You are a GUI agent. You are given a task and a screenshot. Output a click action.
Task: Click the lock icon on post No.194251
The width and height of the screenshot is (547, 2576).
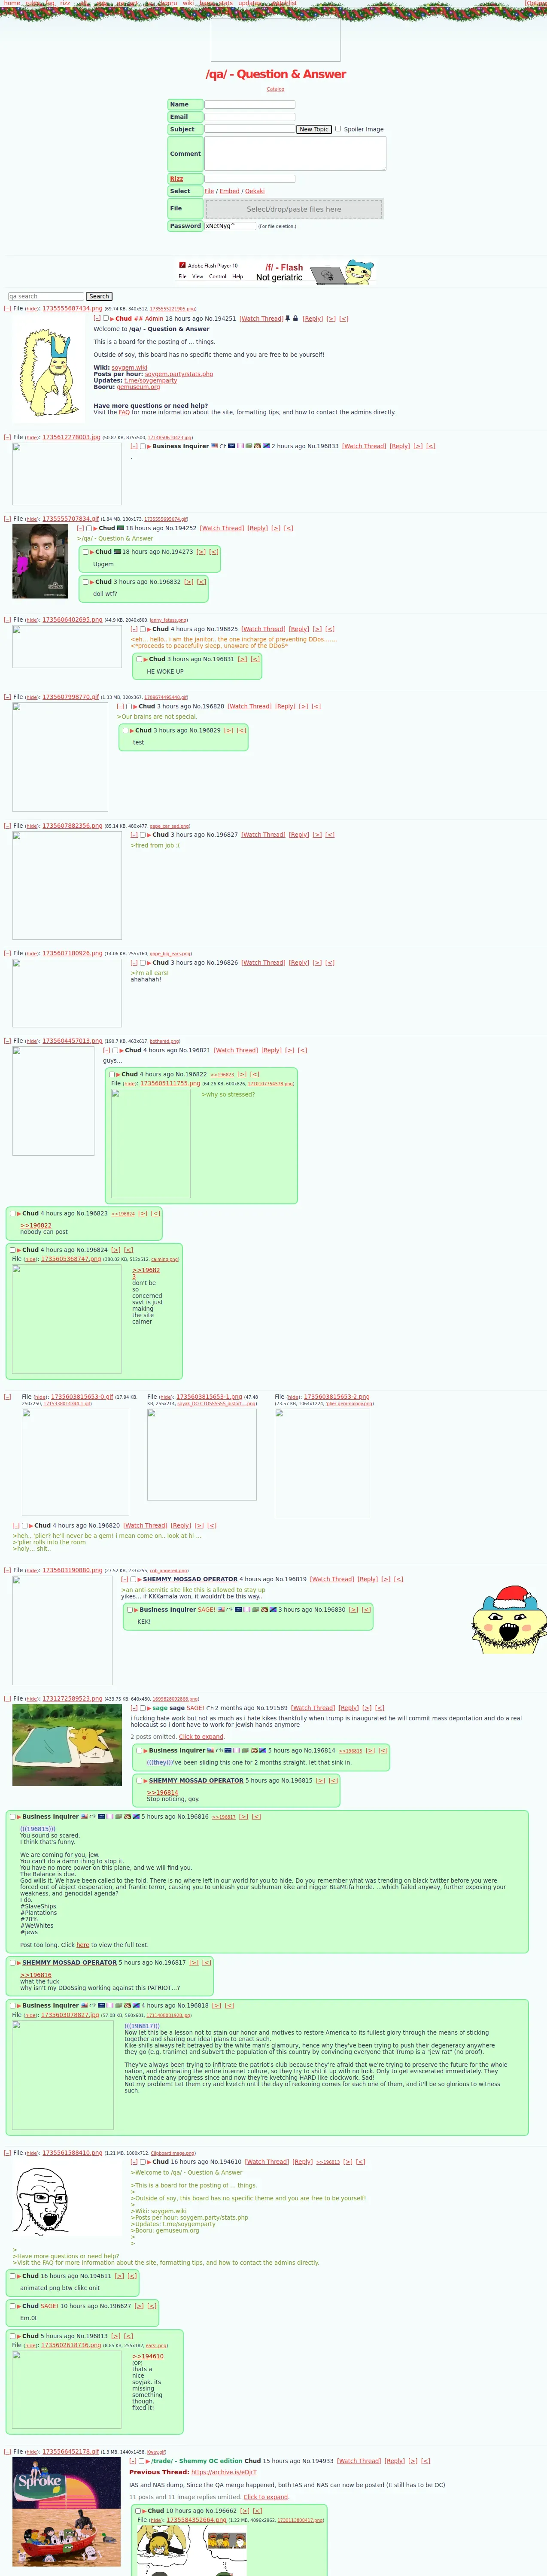pyautogui.click(x=296, y=318)
